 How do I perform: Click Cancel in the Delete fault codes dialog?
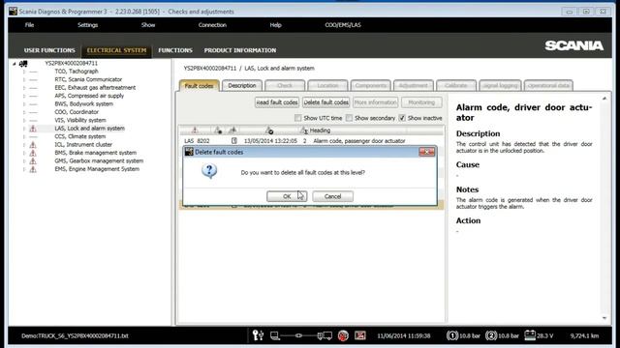pyautogui.click(x=332, y=196)
